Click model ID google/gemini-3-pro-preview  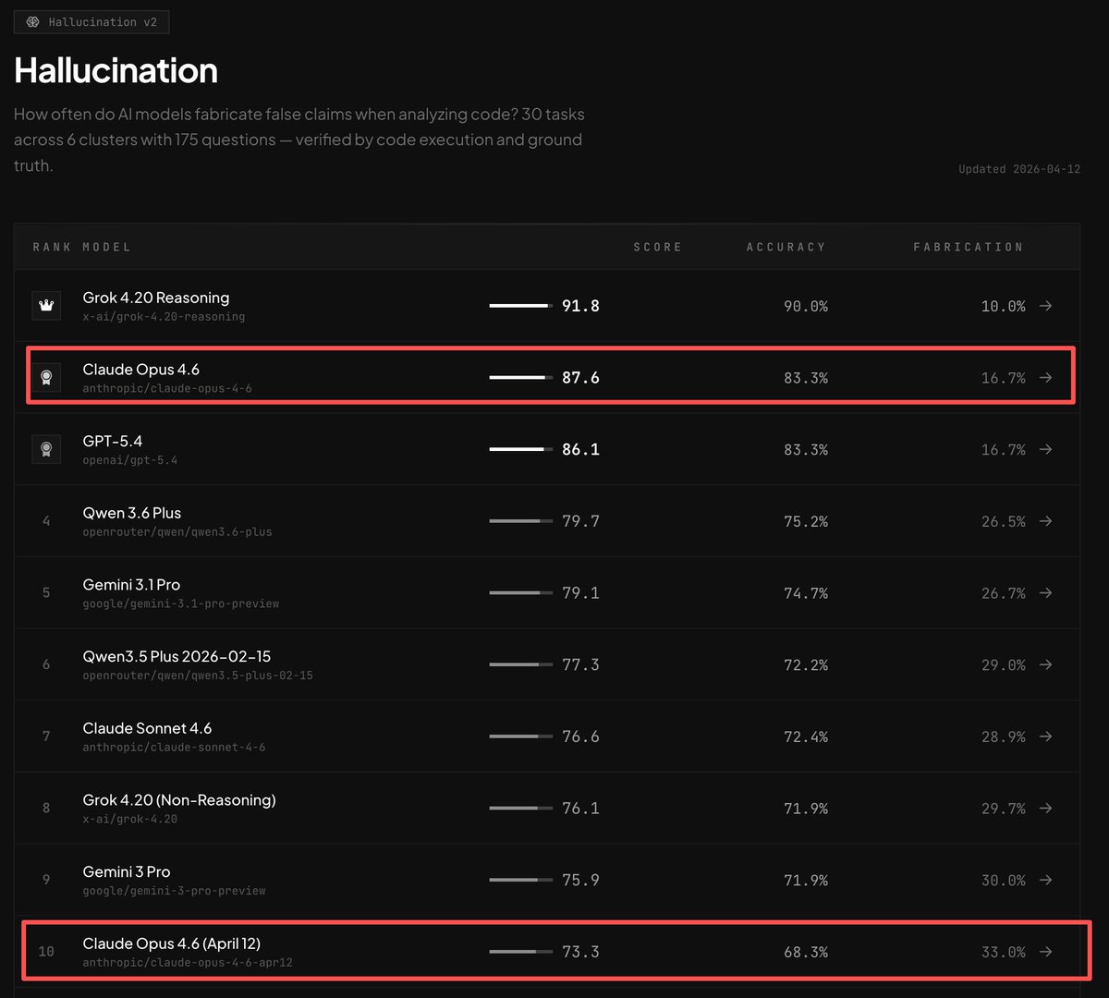pos(174,891)
